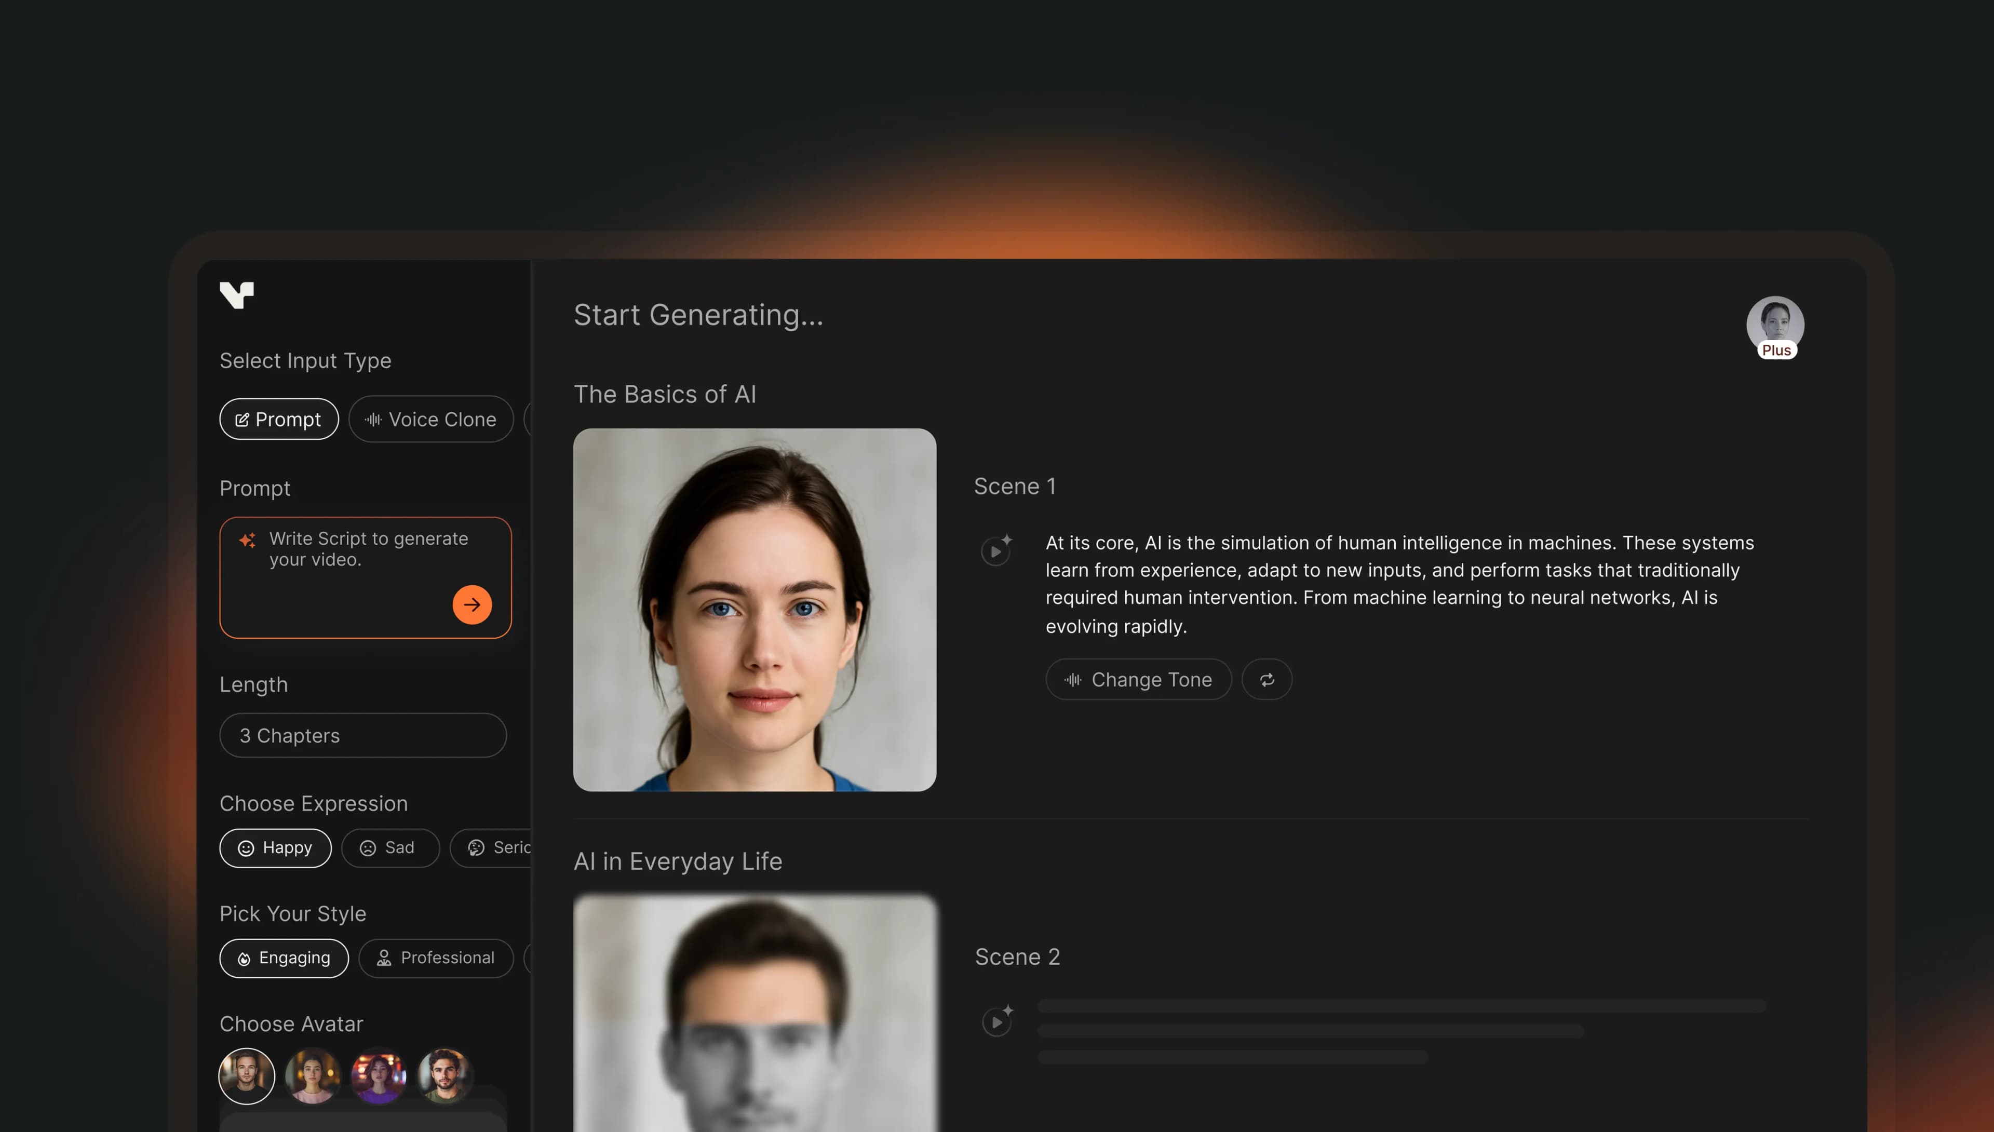Click the app logo in the sidebar
This screenshot has height=1132, width=1994.
tap(237, 295)
